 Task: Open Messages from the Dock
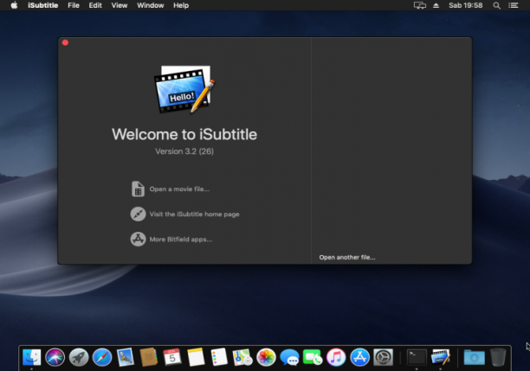[289, 357]
